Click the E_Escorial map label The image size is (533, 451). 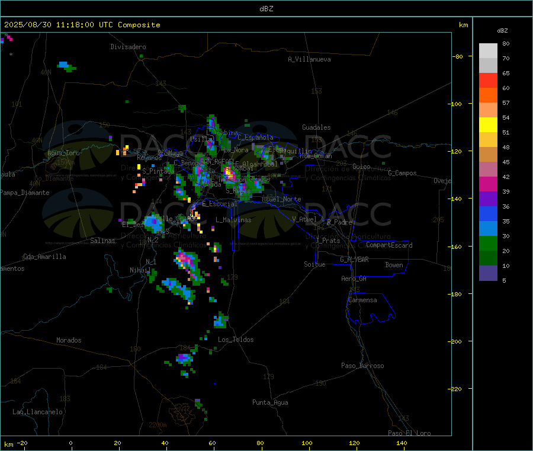(220, 204)
